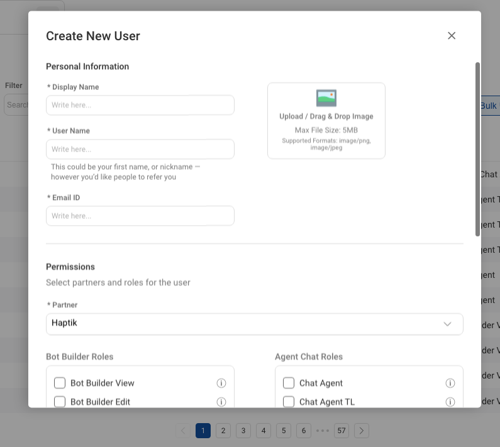The image size is (500, 447).
Task: Enable the Bot Builder Edit checkbox
Action: pos(60,402)
